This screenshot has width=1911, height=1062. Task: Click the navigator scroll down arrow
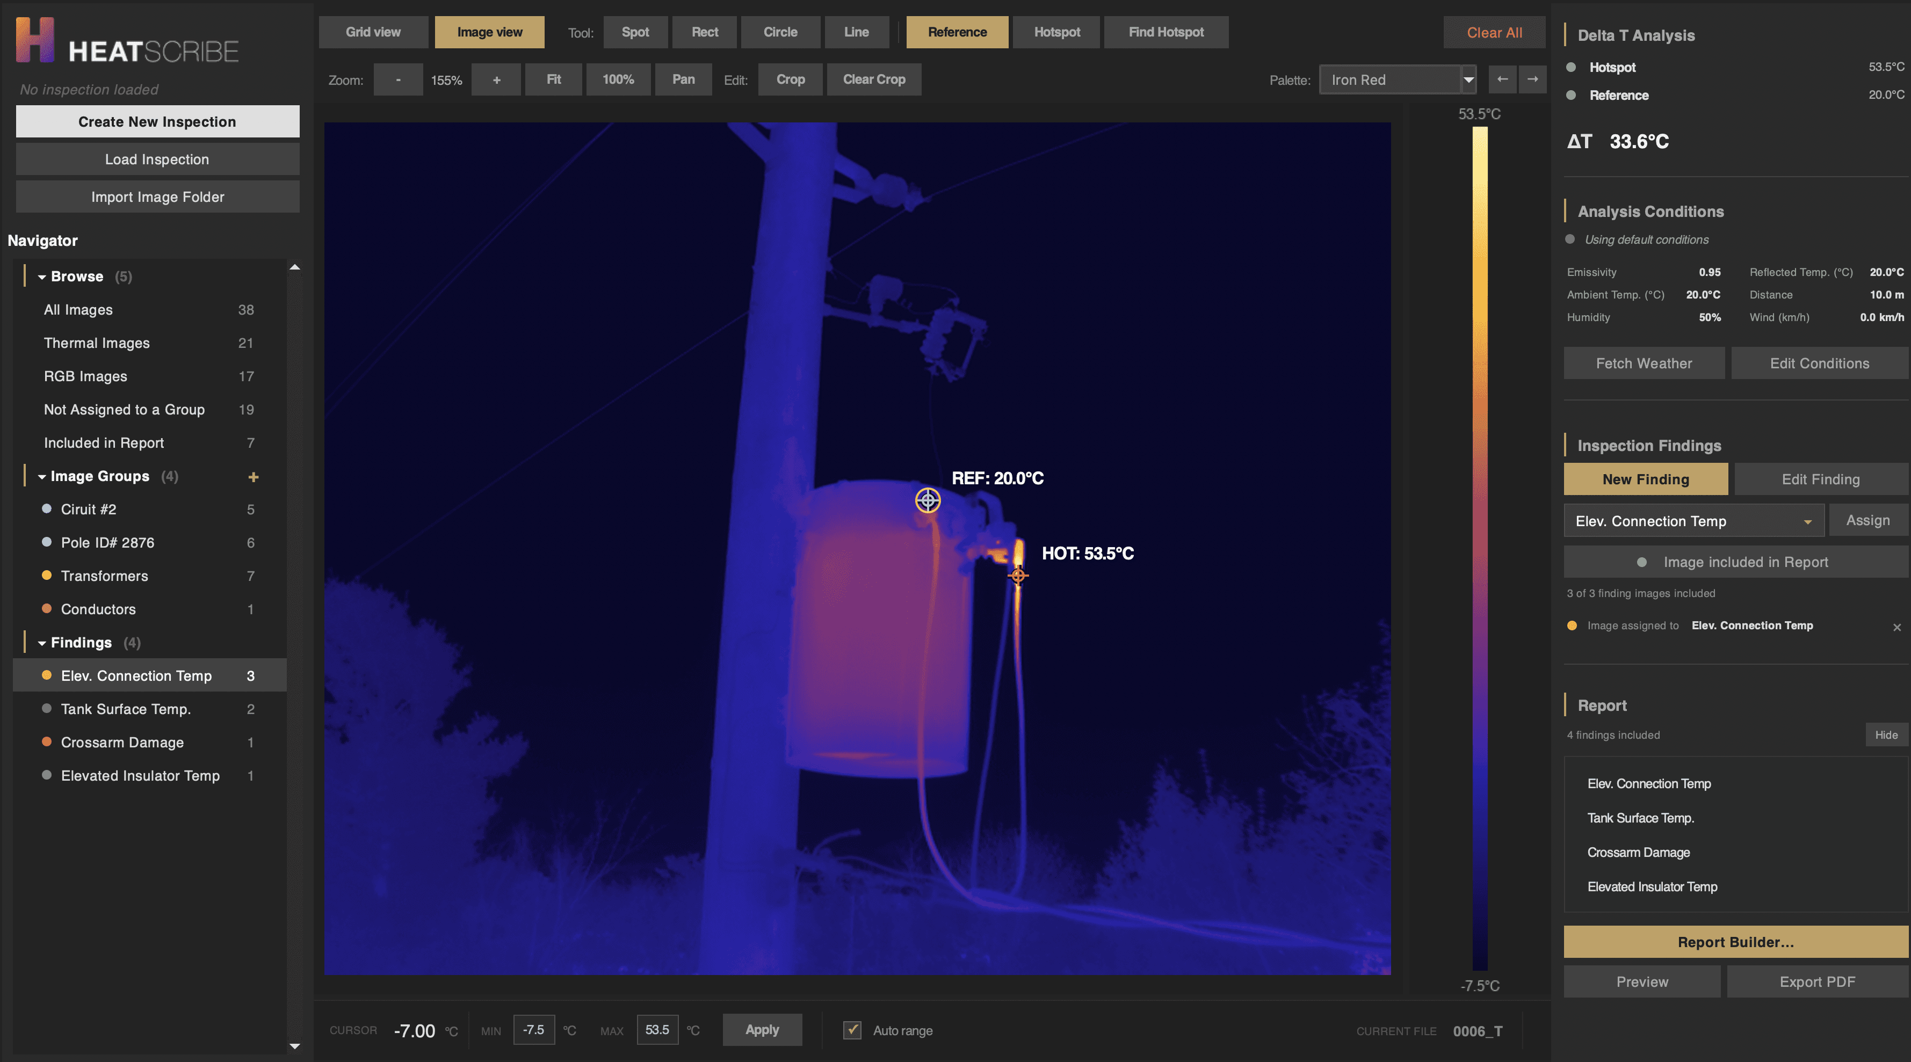pos(294,1046)
